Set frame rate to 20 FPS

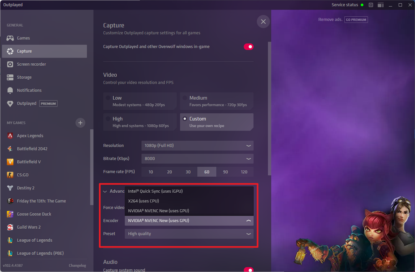point(169,172)
